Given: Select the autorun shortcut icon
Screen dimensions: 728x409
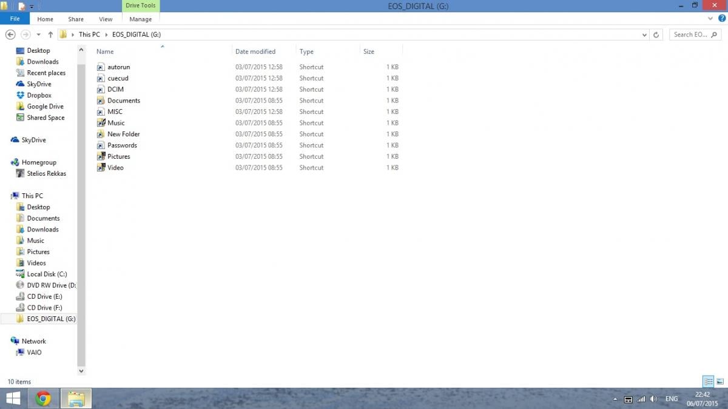Looking at the screenshot, I should 101,67.
